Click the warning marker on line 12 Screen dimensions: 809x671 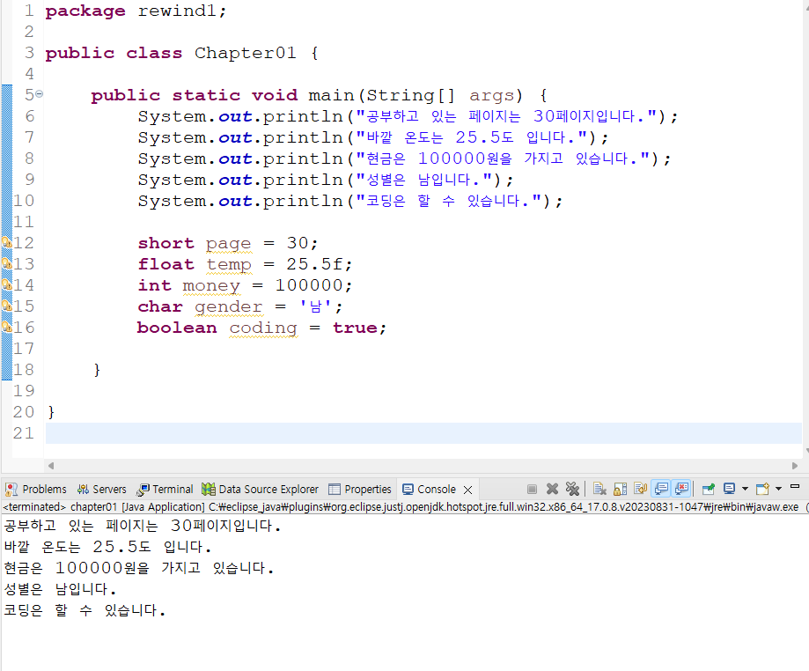(x=7, y=242)
